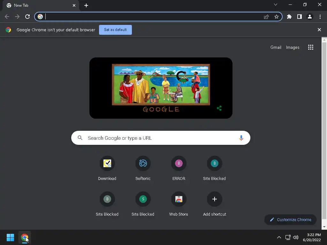This screenshot has width=327, height=245.
Task: Start voice search with microphone icon
Action: point(241,138)
